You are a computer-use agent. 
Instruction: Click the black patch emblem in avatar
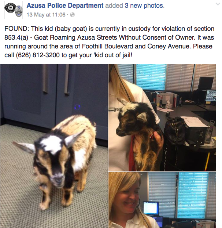pyautogui.click(x=10, y=8)
